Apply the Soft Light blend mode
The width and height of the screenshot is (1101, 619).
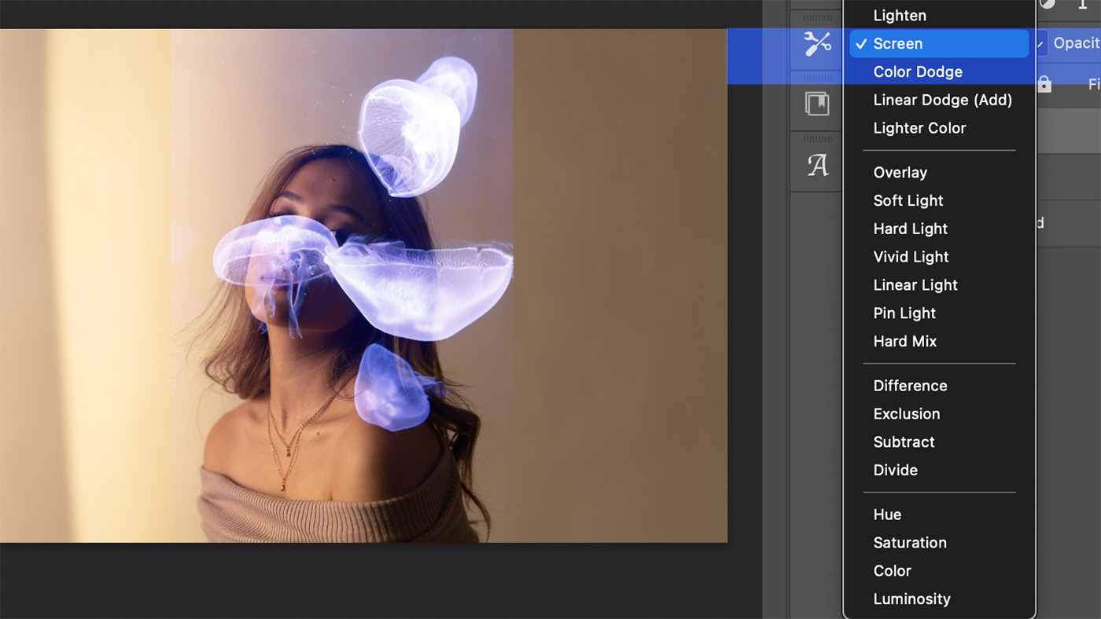pos(908,200)
